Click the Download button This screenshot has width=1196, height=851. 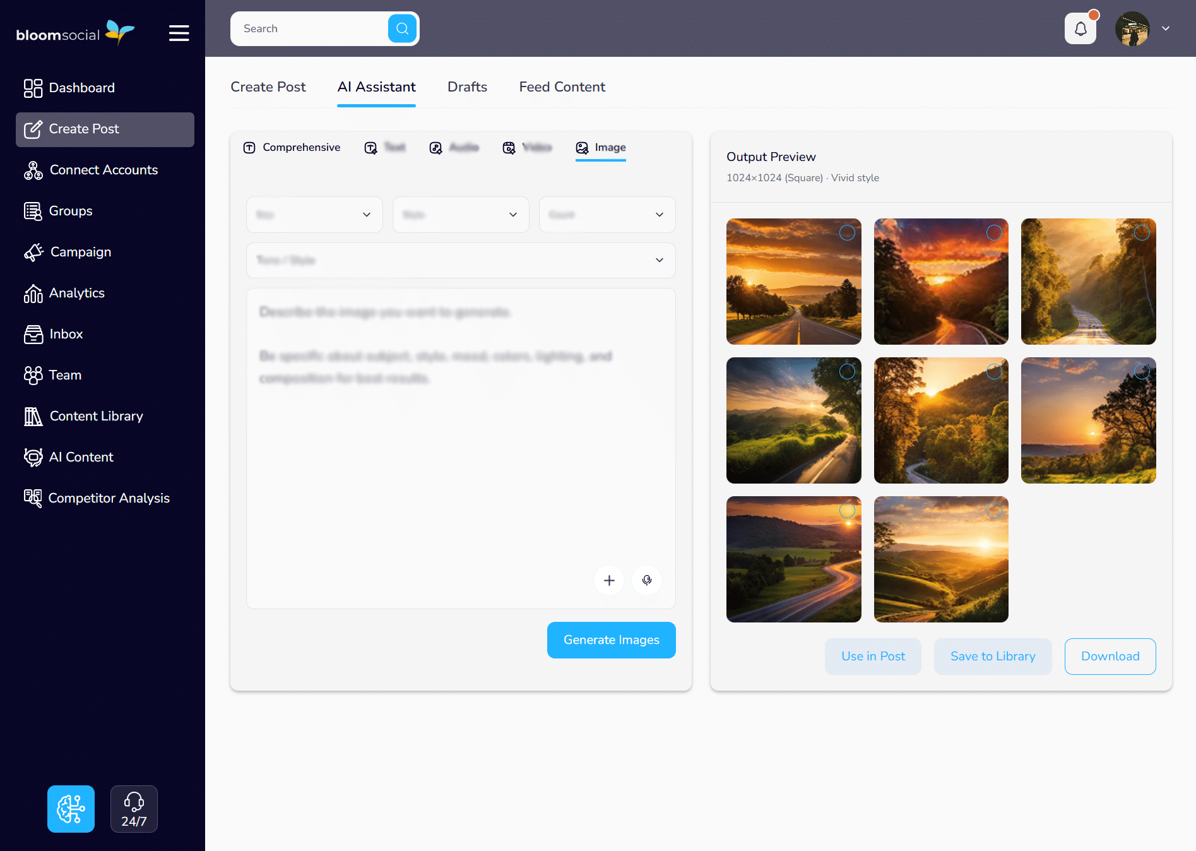click(x=1110, y=657)
